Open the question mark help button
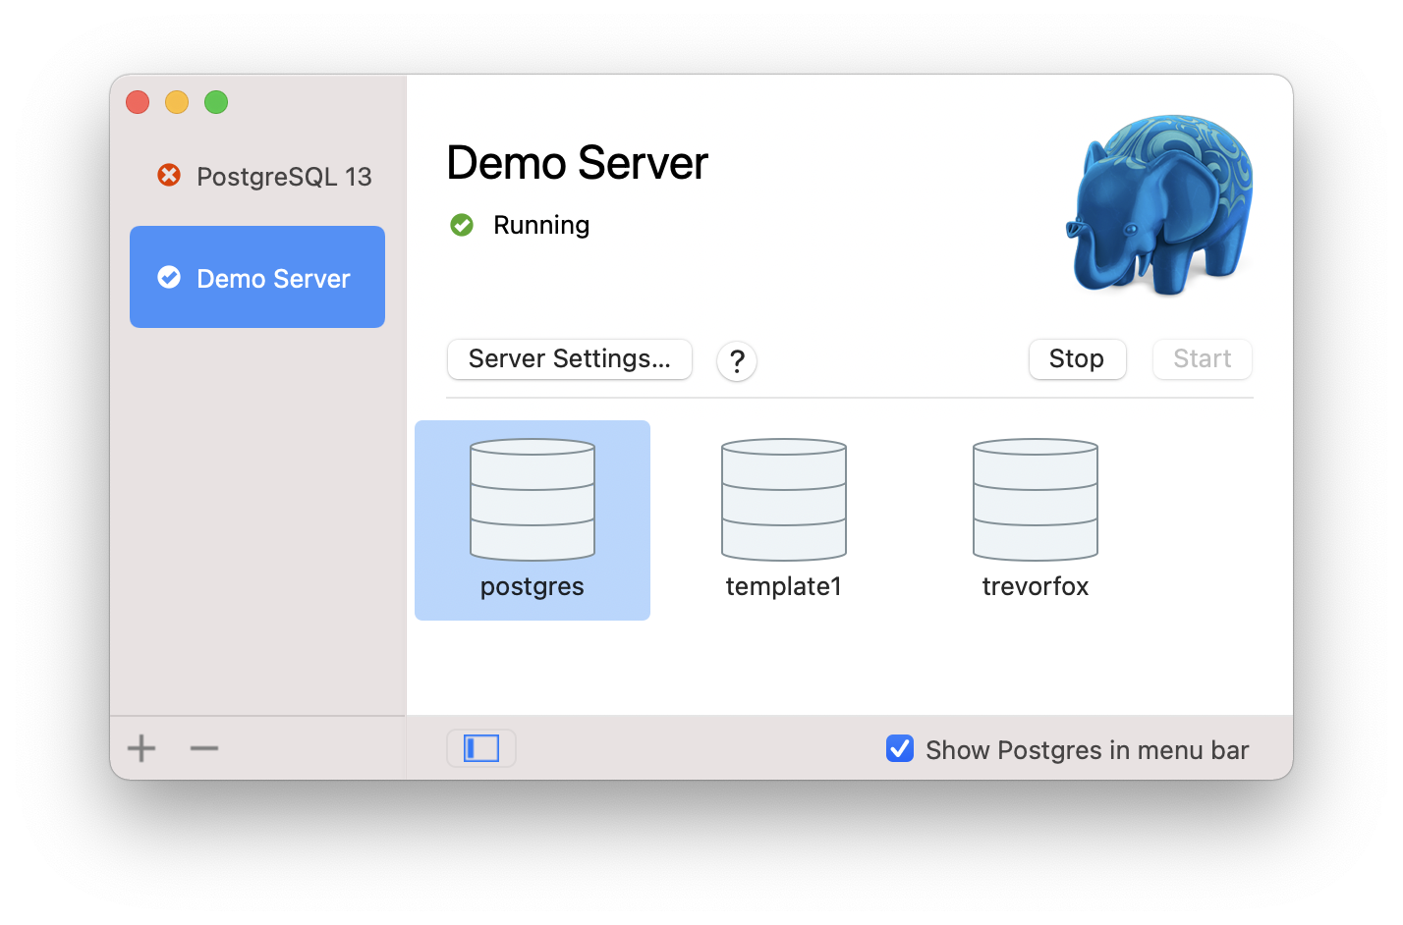The width and height of the screenshot is (1403, 925). pos(737,360)
